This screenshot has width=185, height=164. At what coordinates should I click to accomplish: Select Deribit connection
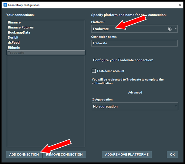(46, 38)
